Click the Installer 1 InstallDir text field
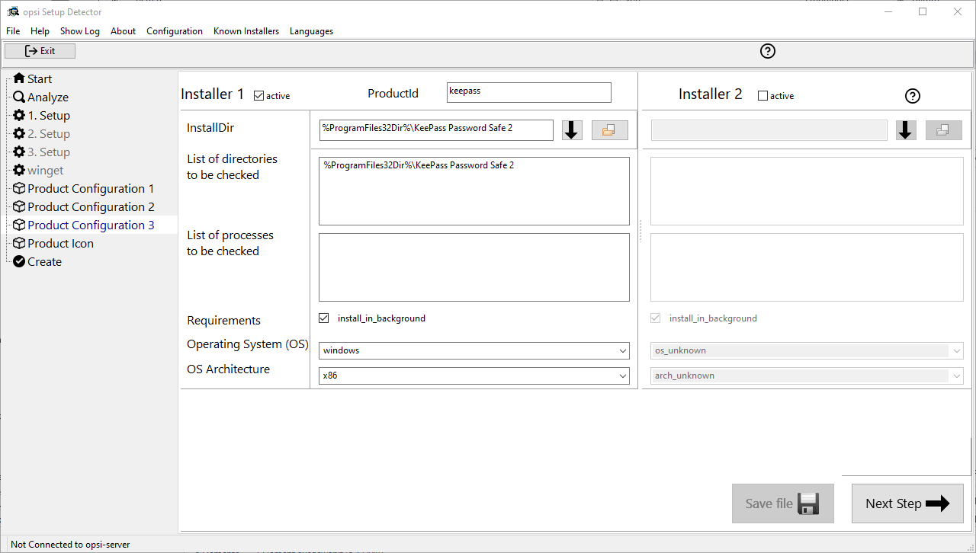 (436, 130)
